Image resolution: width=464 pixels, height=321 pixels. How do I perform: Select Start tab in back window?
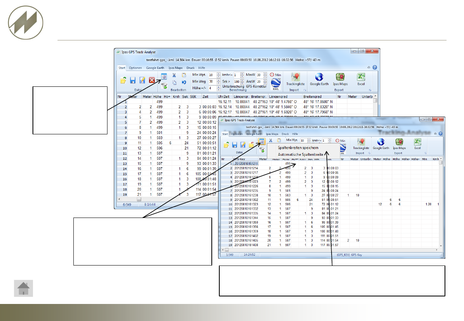122,68
